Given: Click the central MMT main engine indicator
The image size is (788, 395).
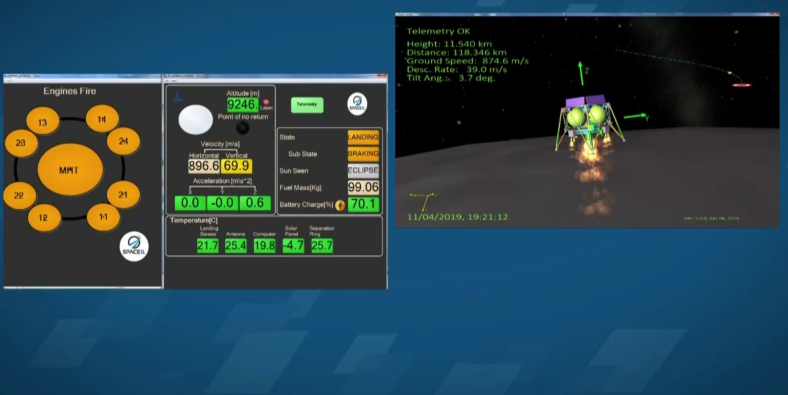Looking at the screenshot, I should pos(70,170).
